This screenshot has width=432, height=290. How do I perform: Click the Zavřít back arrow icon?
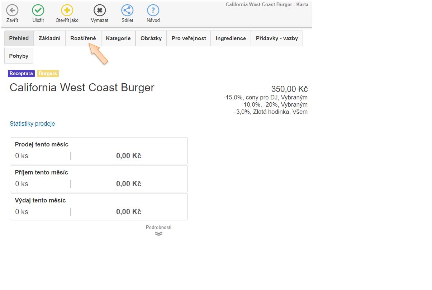12,10
